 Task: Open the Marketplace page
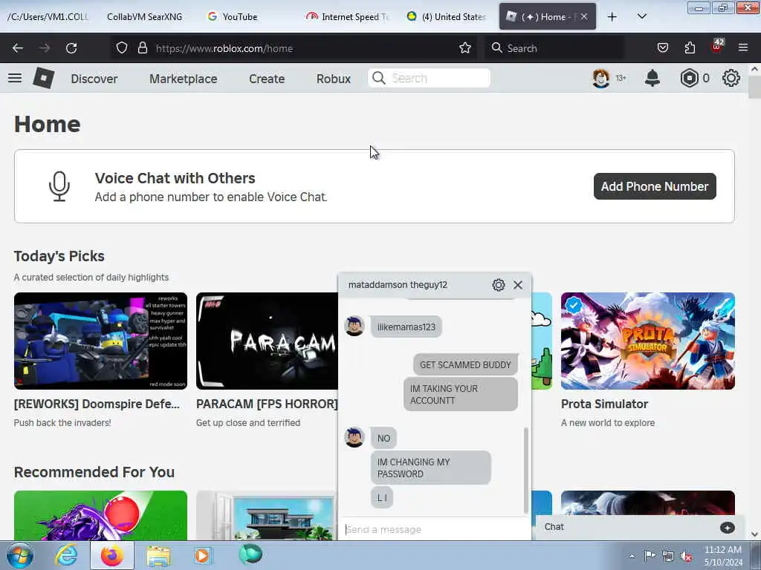click(183, 79)
